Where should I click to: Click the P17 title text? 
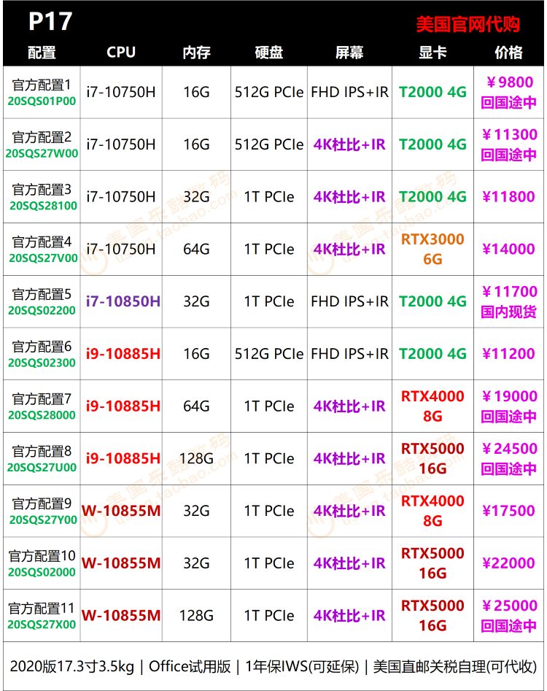click(x=50, y=21)
